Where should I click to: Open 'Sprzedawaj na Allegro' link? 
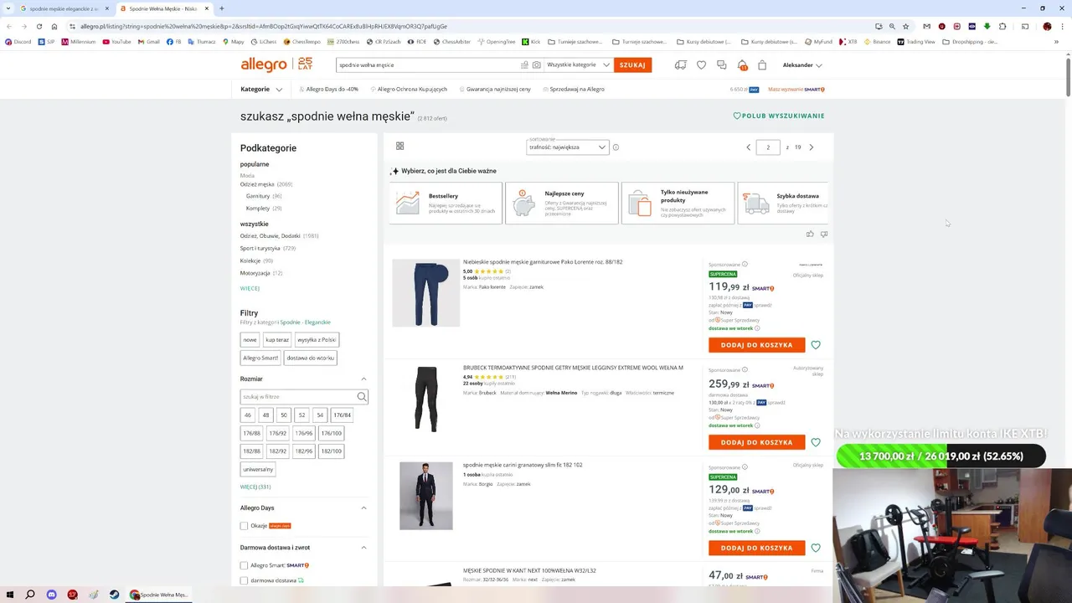click(x=574, y=89)
